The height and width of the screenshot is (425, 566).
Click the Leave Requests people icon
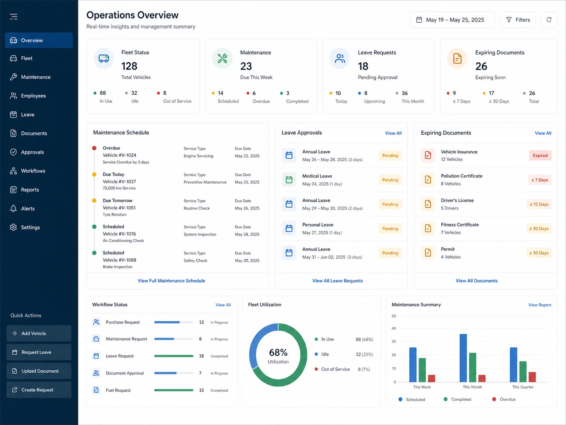[340, 58]
